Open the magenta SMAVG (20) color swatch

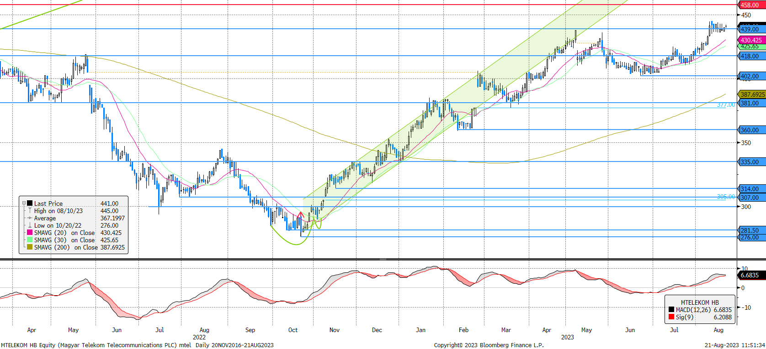coord(30,233)
